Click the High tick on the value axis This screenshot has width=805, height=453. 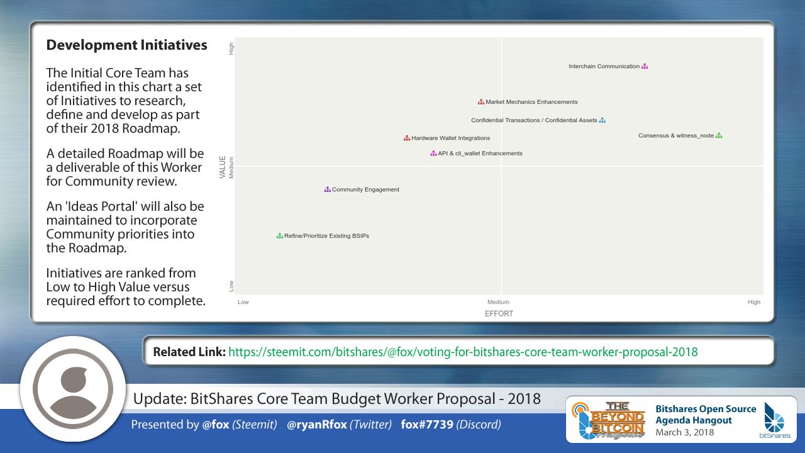[x=231, y=48]
